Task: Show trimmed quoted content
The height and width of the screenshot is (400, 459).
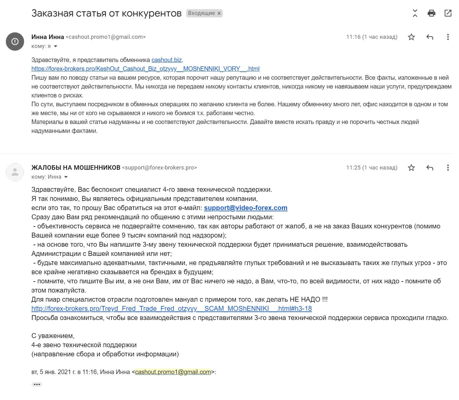Action: click(x=37, y=384)
